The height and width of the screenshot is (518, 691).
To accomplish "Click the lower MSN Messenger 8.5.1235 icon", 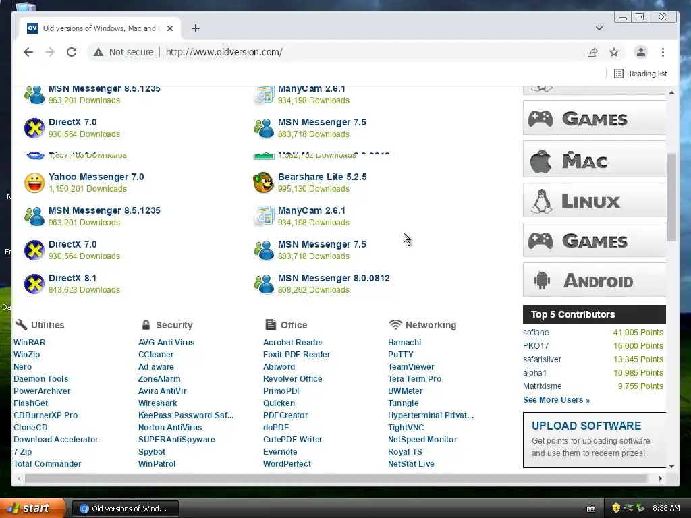I will [34, 217].
